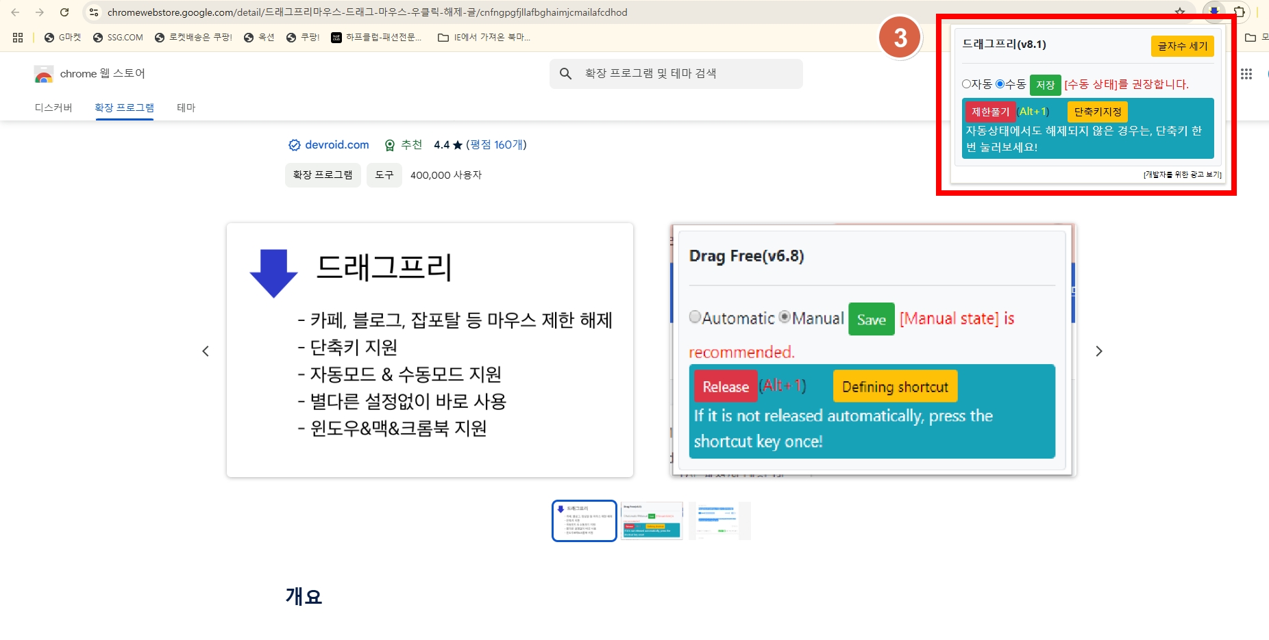Open 개발자를 위한 광고 보기 link
Image resolution: width=1269 pixels, height=640 pixels.
[1183, 175]
